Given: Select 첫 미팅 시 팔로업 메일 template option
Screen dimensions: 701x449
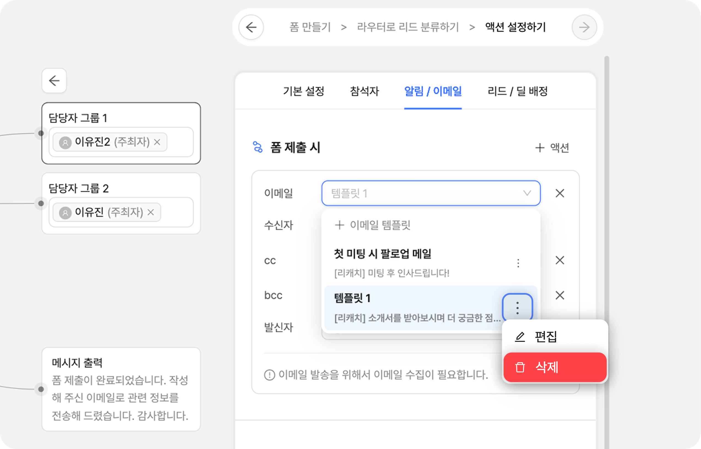Looking at the screenshot, I should [x=408, y=262].
